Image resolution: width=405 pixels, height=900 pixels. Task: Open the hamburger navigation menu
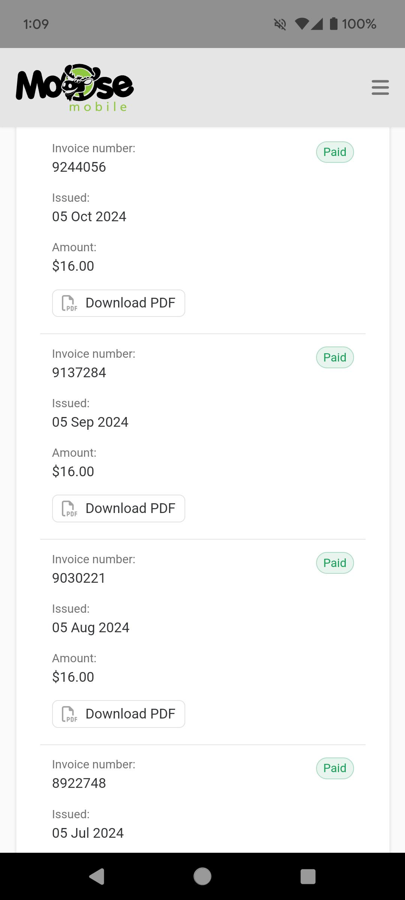[380, 87]
